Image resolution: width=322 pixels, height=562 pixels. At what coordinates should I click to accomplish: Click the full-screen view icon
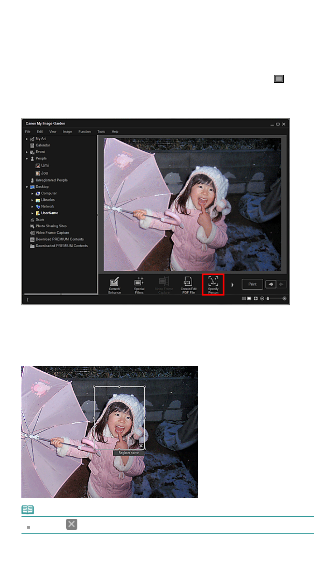[256, 299]
